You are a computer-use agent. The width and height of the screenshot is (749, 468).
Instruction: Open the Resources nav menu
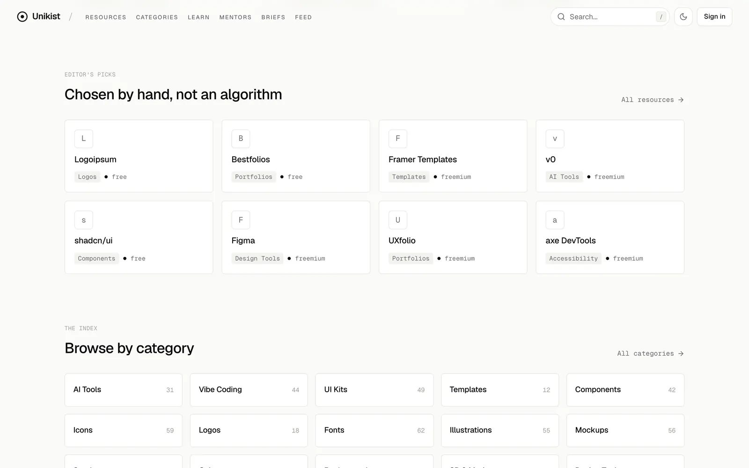(106, 17)
